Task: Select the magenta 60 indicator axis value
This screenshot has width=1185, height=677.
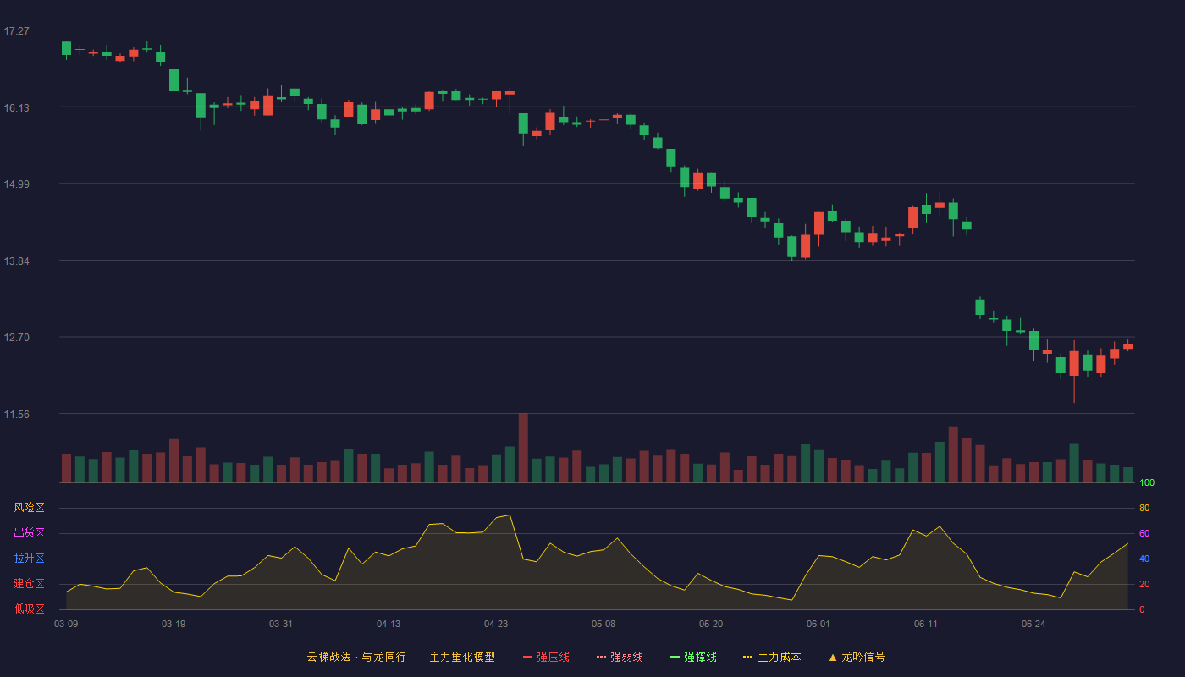Action: coord(1144,533)
